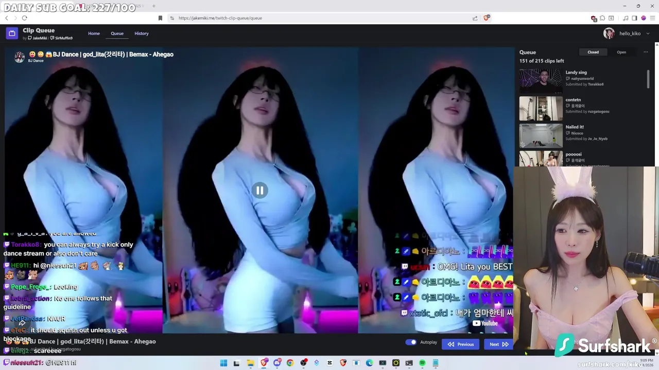Screen dimensions: 659x370
Task: Select the 'contetn' clip thumbnail
Action: point(541,108)
